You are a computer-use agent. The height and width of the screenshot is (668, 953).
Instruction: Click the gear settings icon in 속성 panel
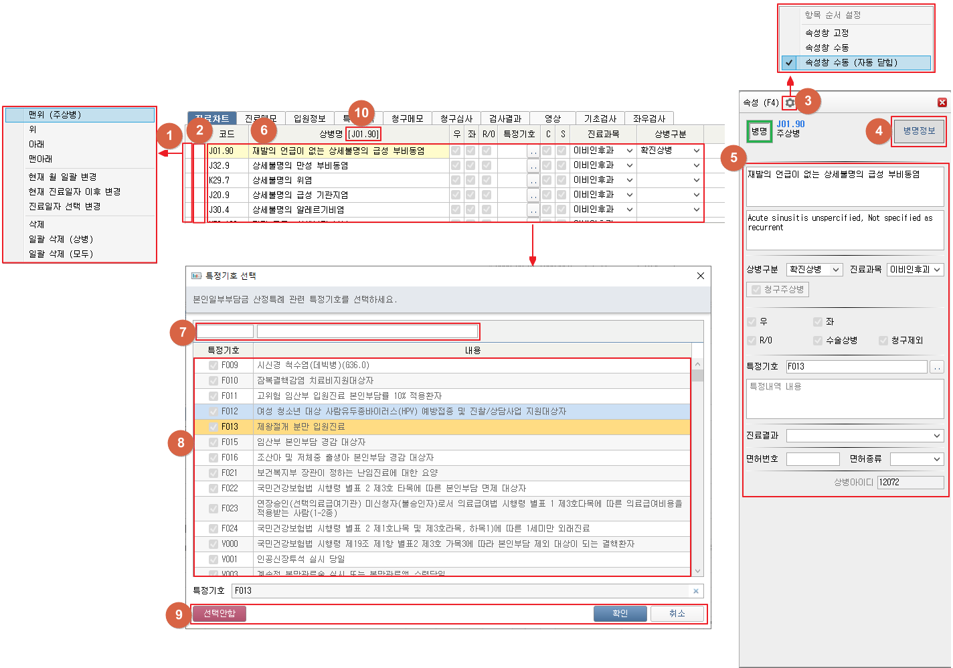click(x=790, y=102)
